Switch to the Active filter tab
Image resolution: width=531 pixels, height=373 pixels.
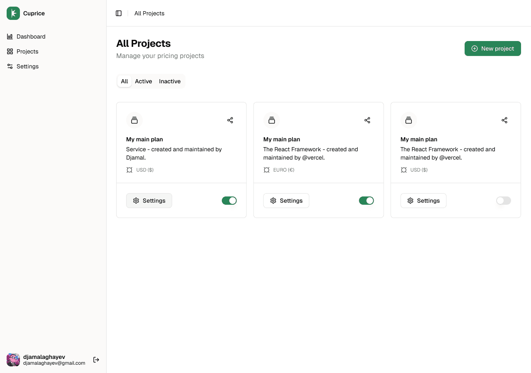click(x=144, y=81)
